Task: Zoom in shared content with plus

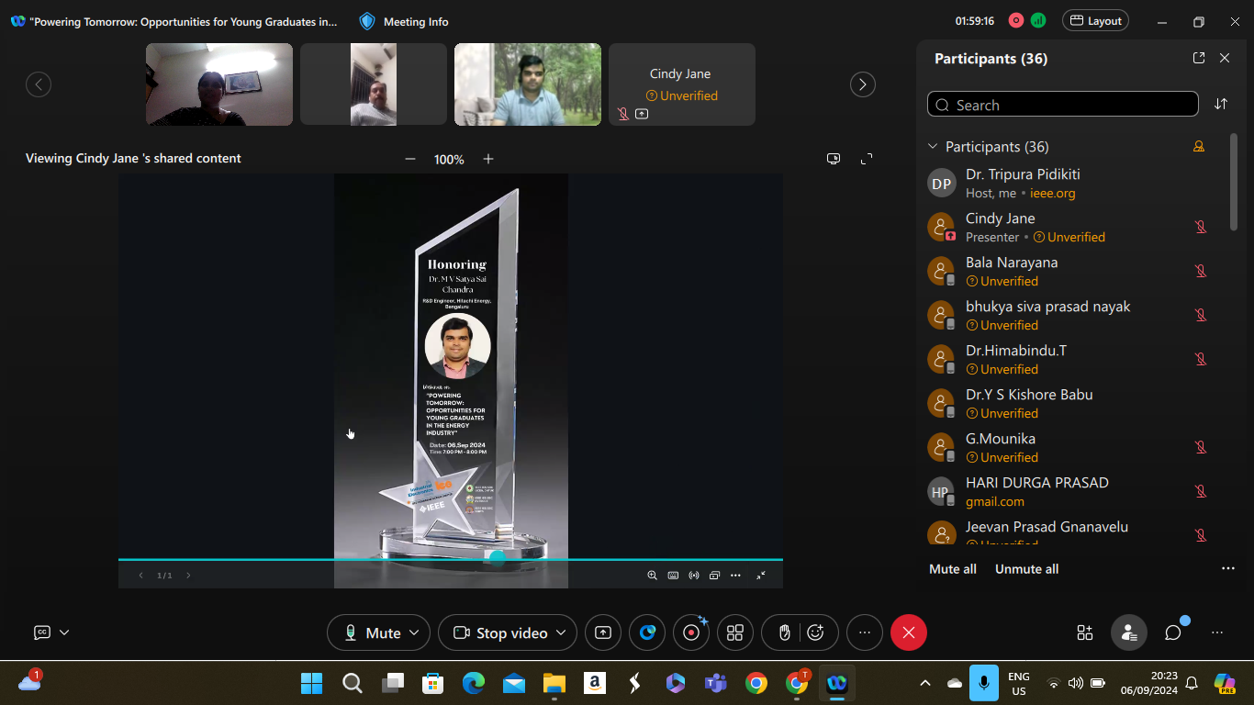Action: (x=488, y=159)
